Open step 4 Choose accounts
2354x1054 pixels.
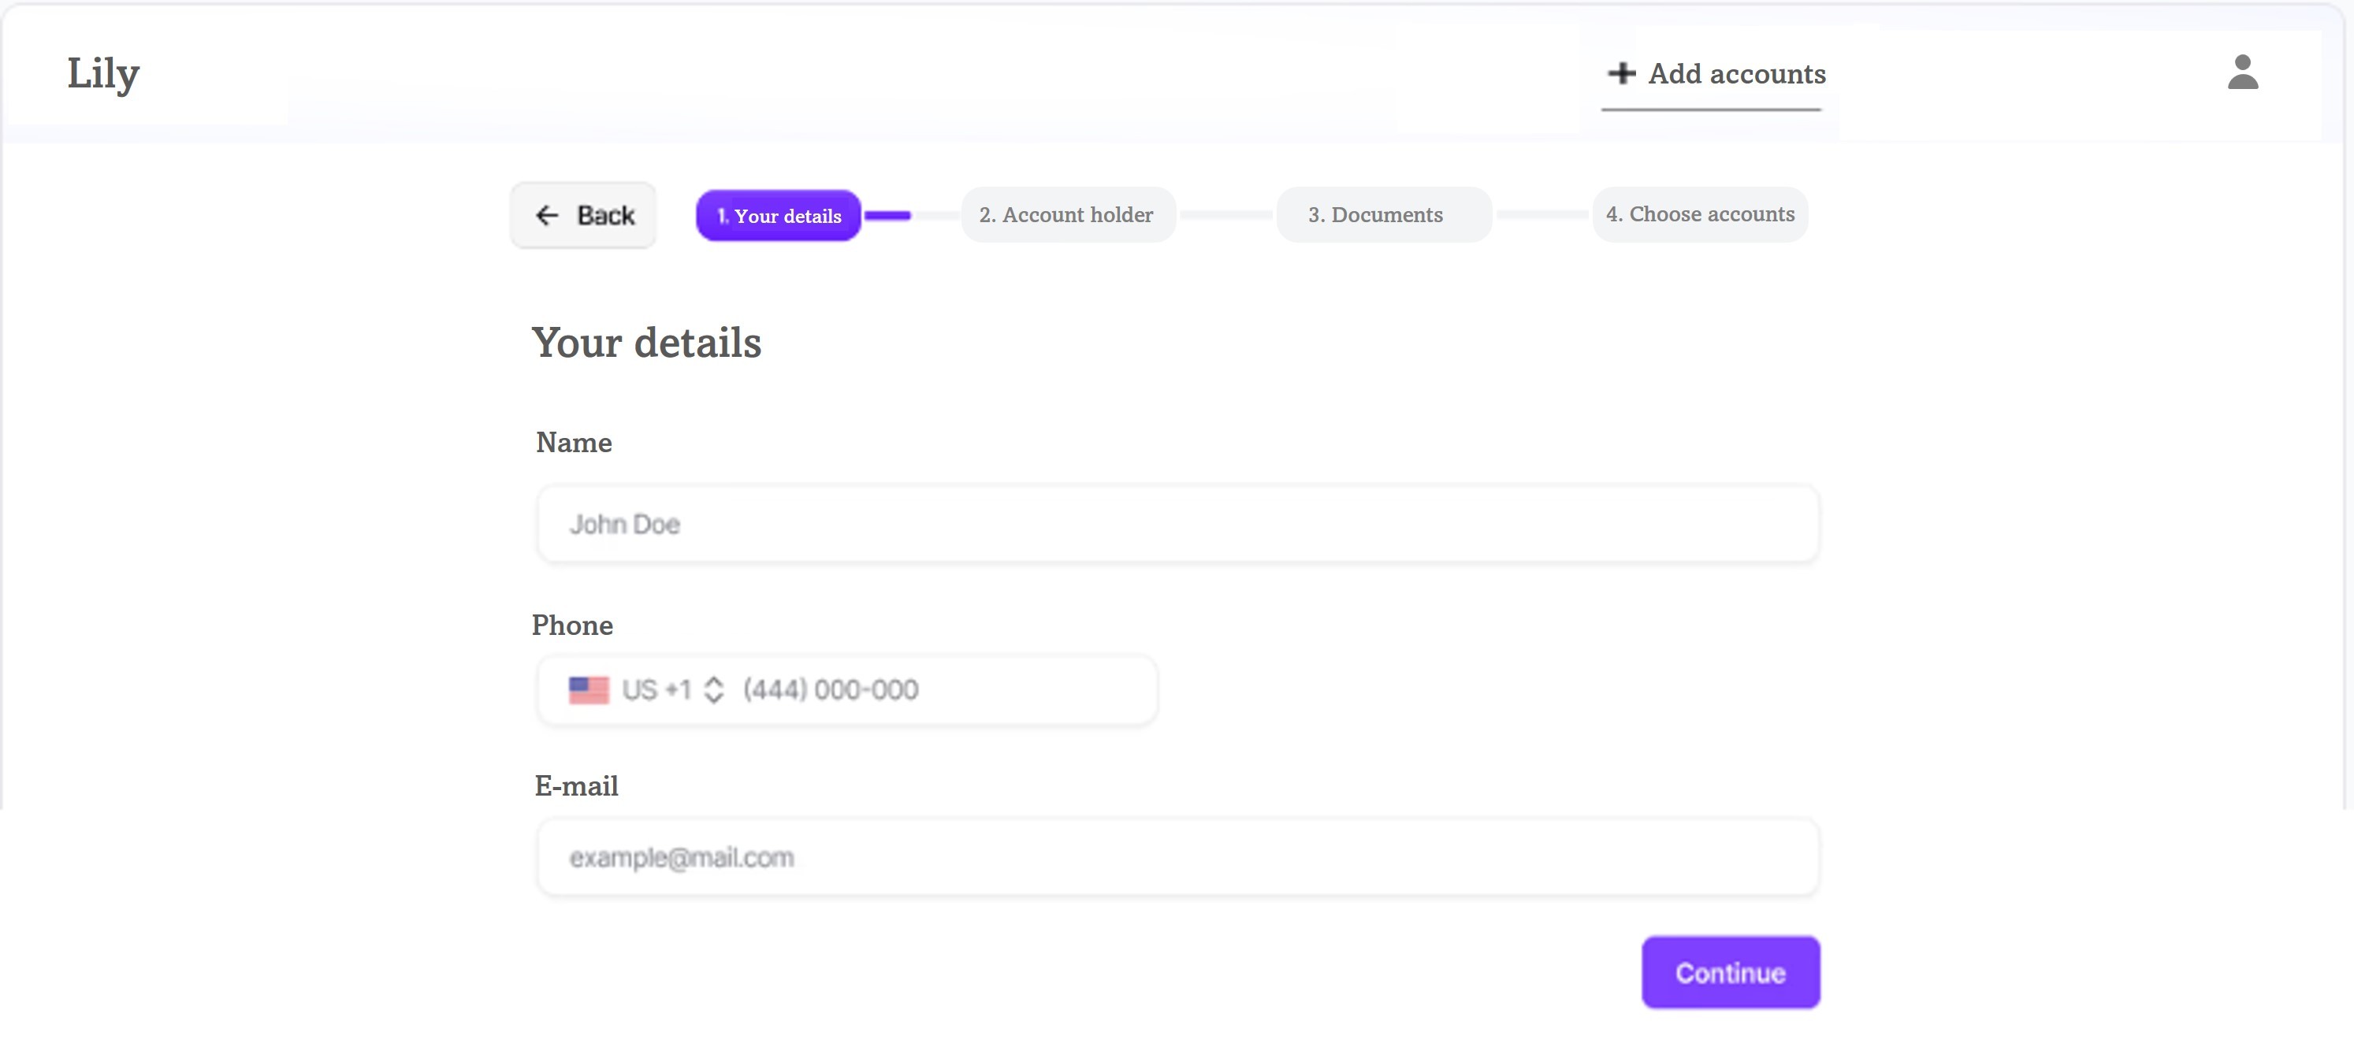point(1700,213)
